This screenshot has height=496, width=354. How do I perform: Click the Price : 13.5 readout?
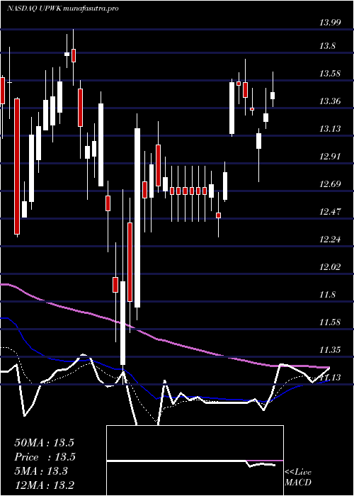pos(45,457)
